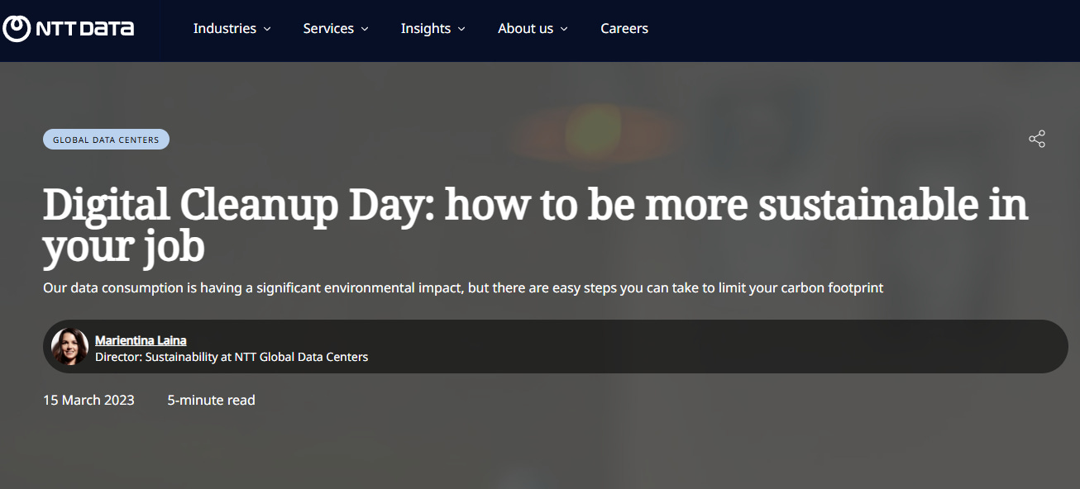Click the 15 March 2023 date
This screenshot has width=1080, height=489.
(88, 400)
